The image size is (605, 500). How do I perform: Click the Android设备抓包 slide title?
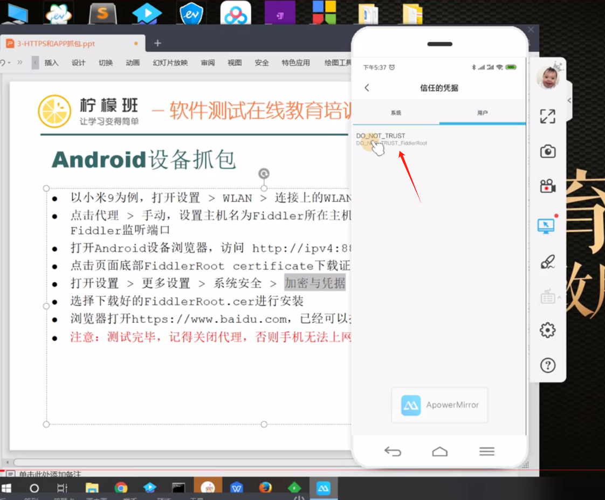tap(143, 159)
